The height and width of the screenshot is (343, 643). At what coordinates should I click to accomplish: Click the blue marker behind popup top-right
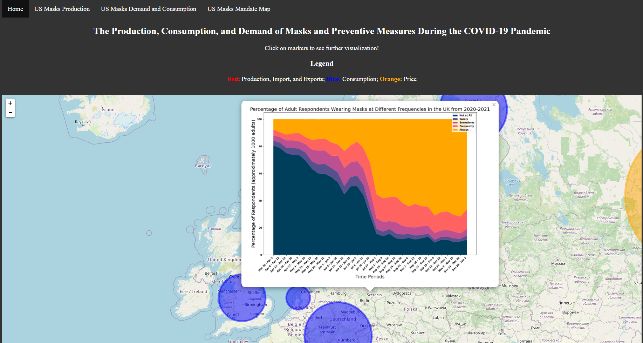coord(502,112)
